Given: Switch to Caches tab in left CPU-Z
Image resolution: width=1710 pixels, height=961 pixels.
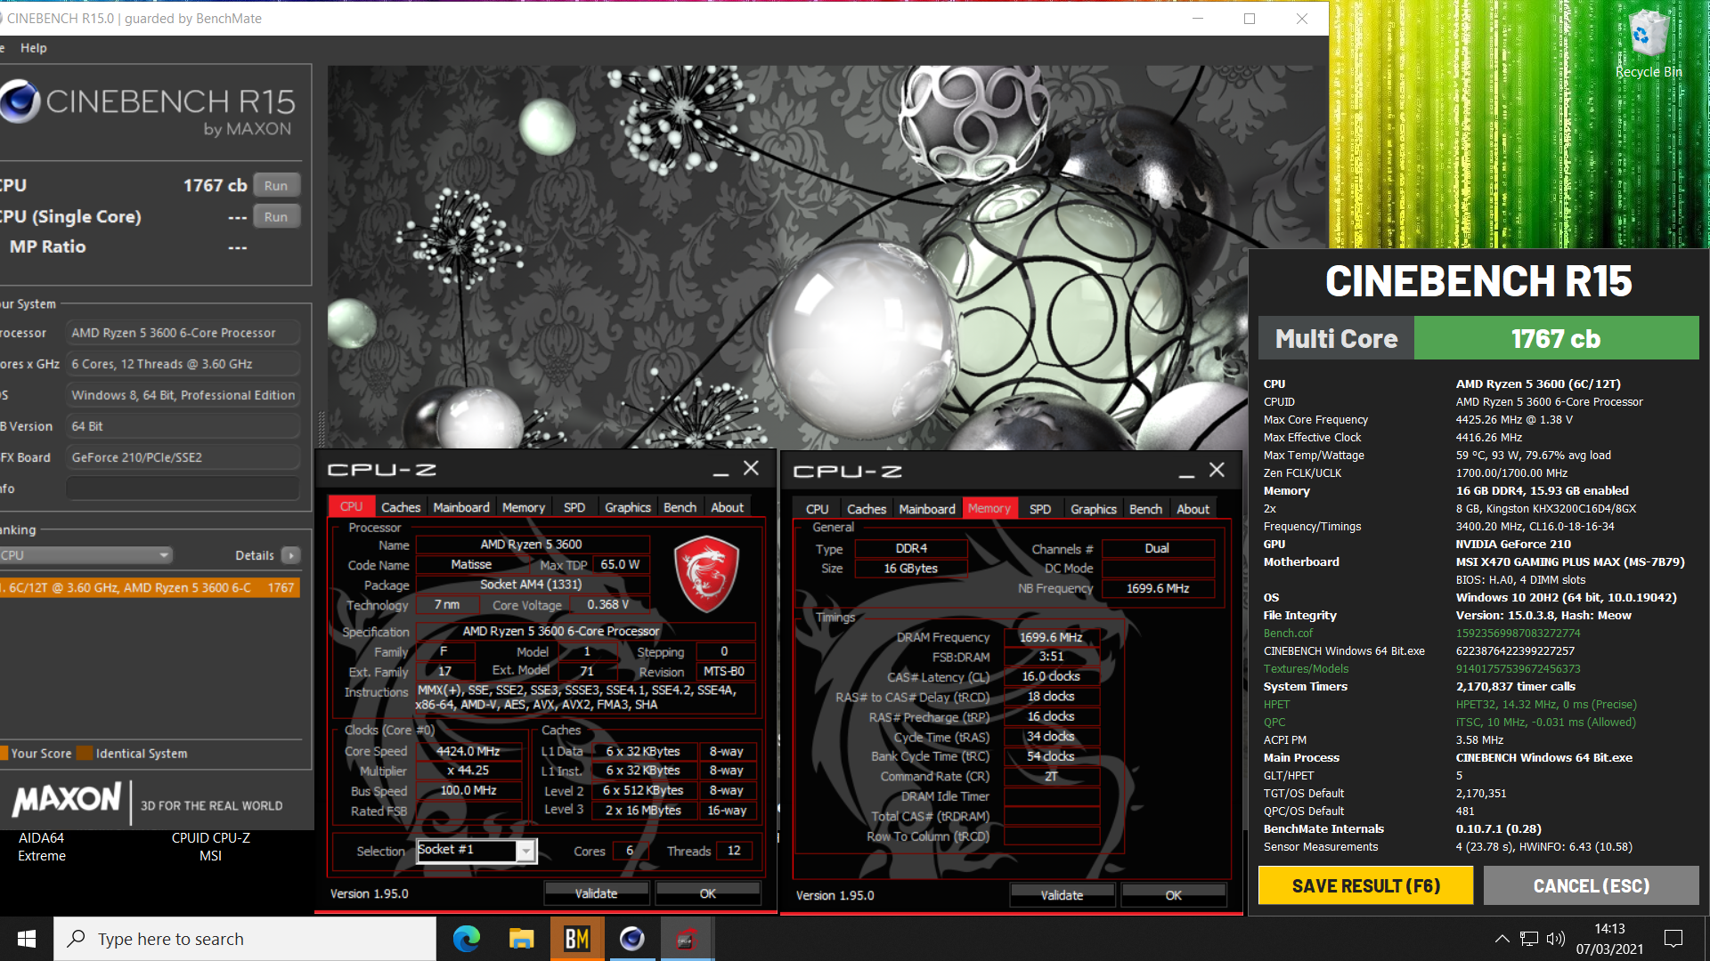Looking at the screenshot, I should point(401,507).
